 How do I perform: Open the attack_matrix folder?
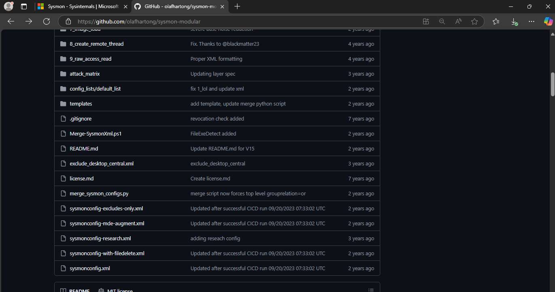[x=85, y=74]
